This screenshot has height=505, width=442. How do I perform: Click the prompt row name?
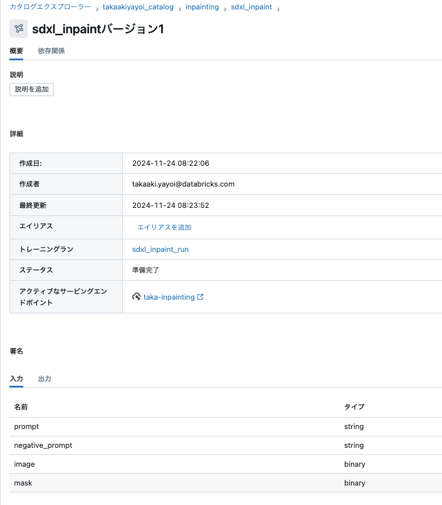26,426
